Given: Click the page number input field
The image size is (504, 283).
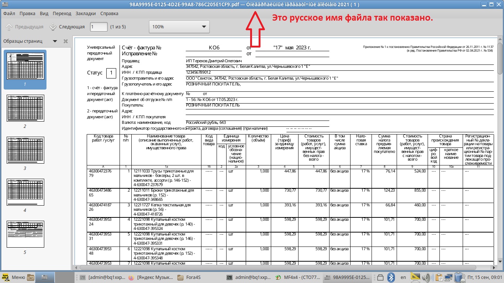Looking at the screenshot, I should [x=99, y=27].
